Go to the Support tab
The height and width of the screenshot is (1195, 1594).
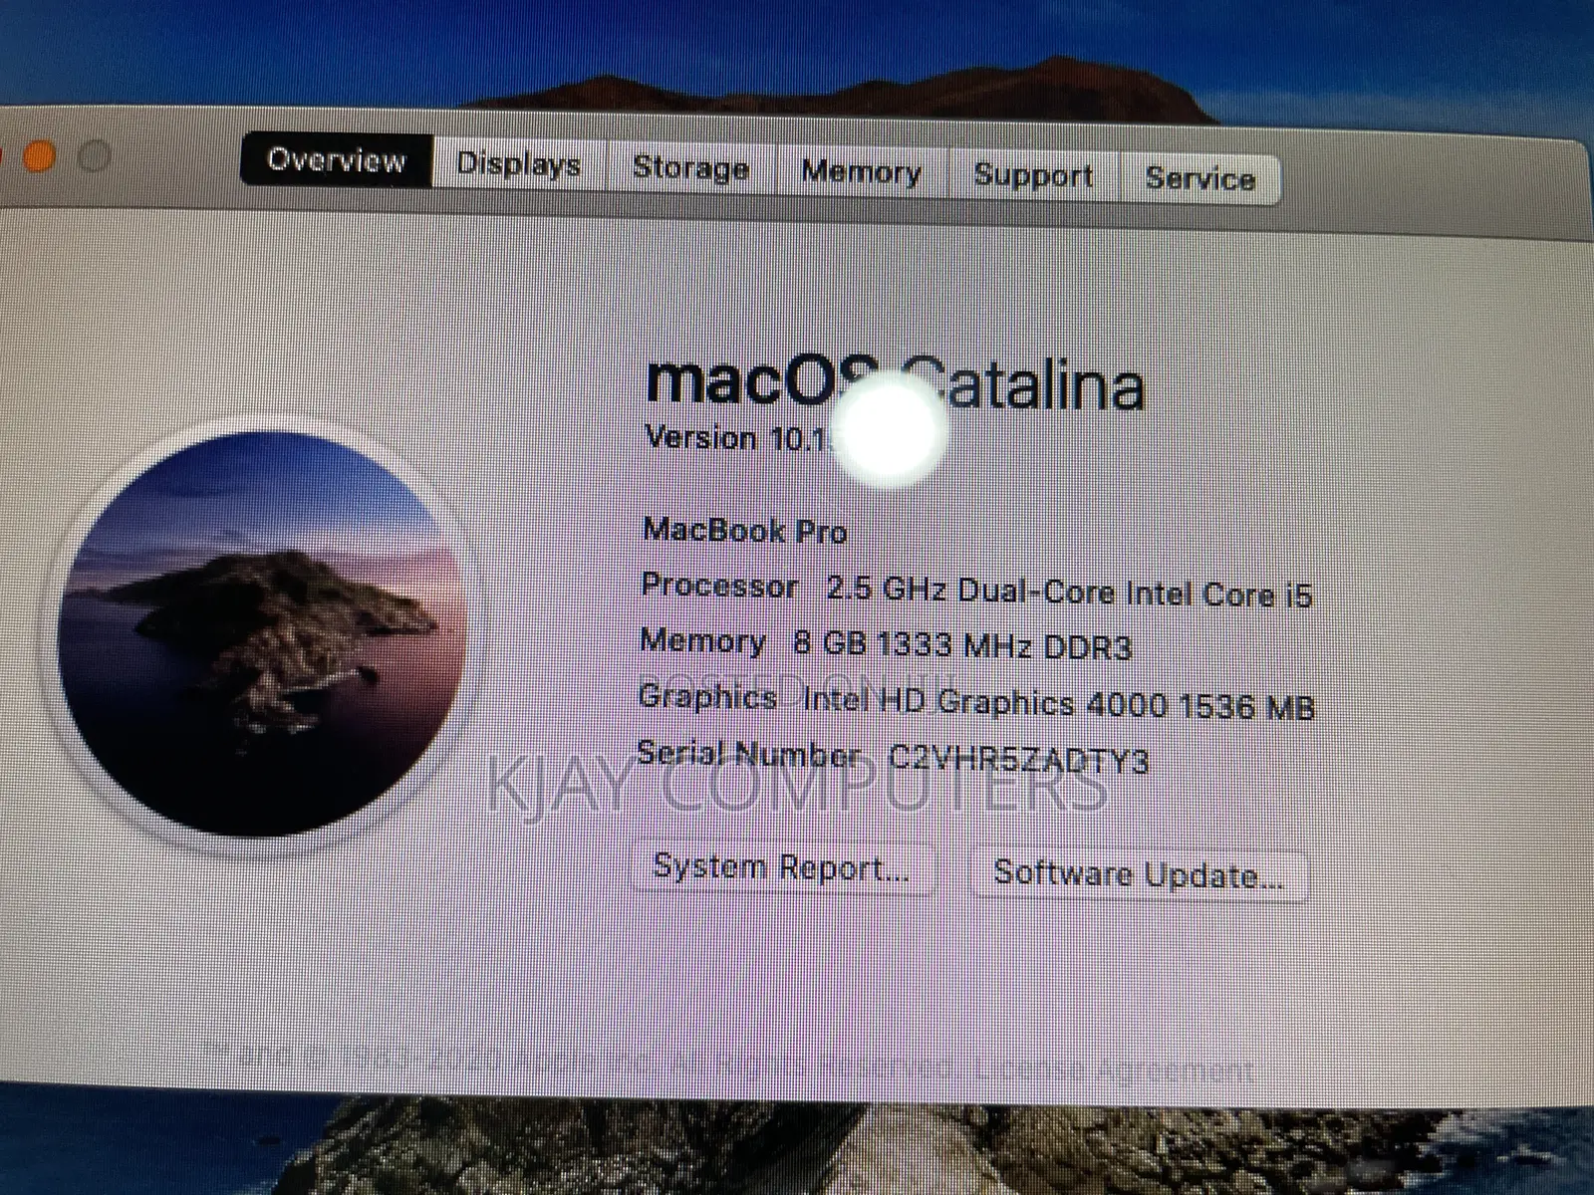(1033, 176)
